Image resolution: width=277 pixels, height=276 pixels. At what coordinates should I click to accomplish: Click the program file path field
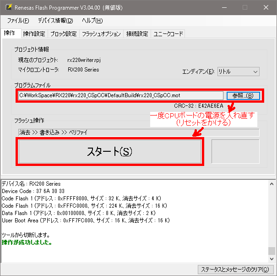point(121,95)
